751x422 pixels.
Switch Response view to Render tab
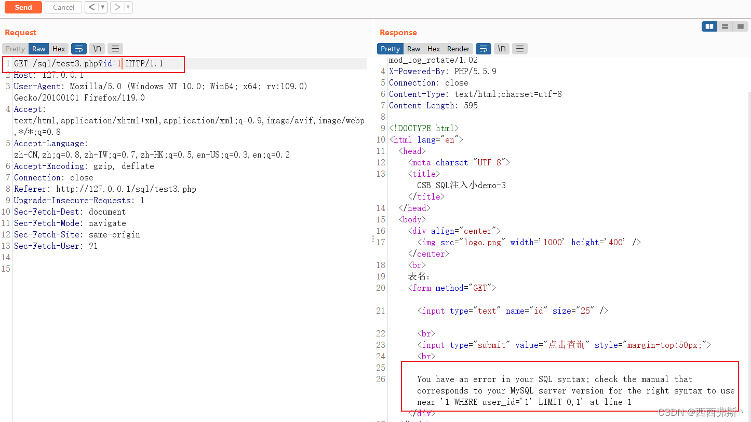coord(458,49)
